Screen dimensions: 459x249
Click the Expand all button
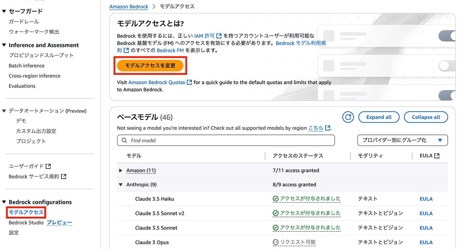(379, 117)
